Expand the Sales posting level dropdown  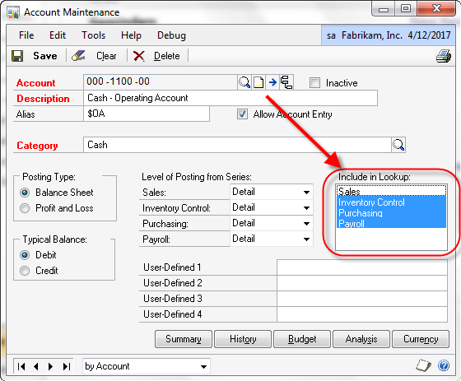point(306,193)
